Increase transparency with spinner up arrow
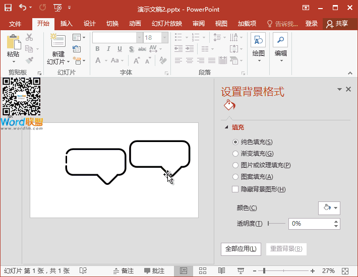 [x=336, y=222]
